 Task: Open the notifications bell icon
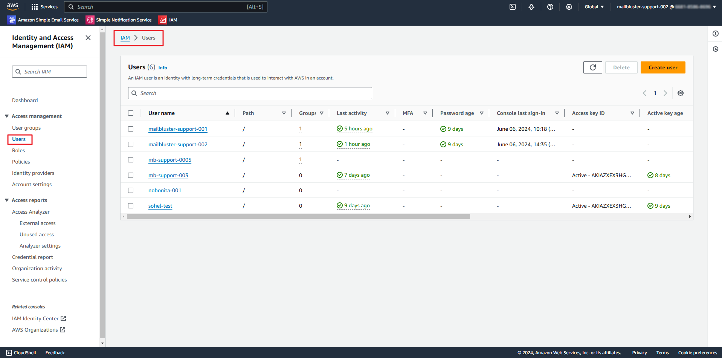[x=531, y=7]
